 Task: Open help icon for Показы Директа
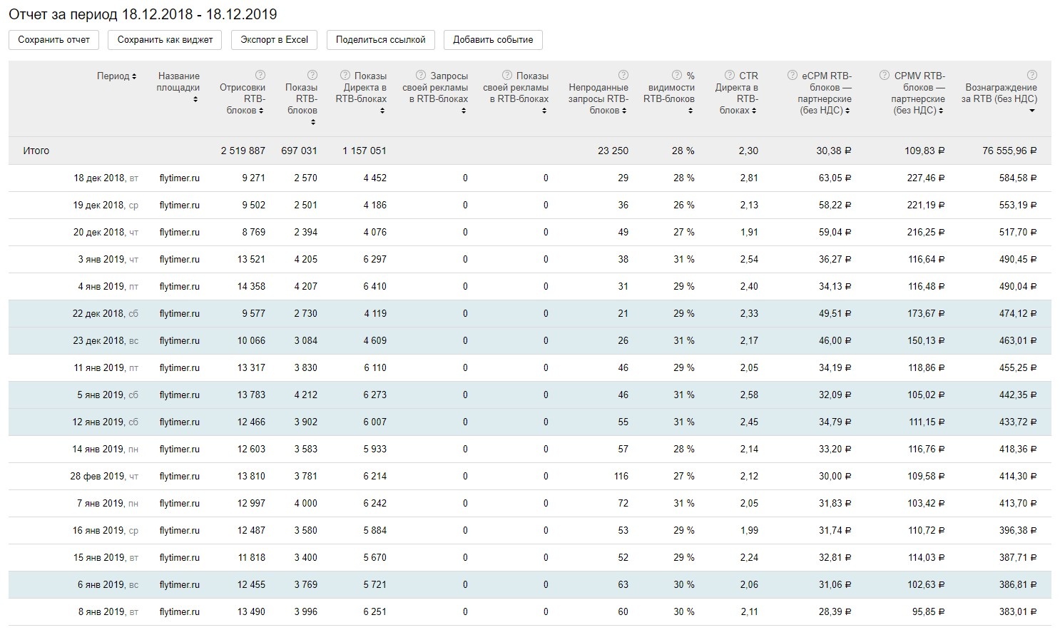point(345,75)
